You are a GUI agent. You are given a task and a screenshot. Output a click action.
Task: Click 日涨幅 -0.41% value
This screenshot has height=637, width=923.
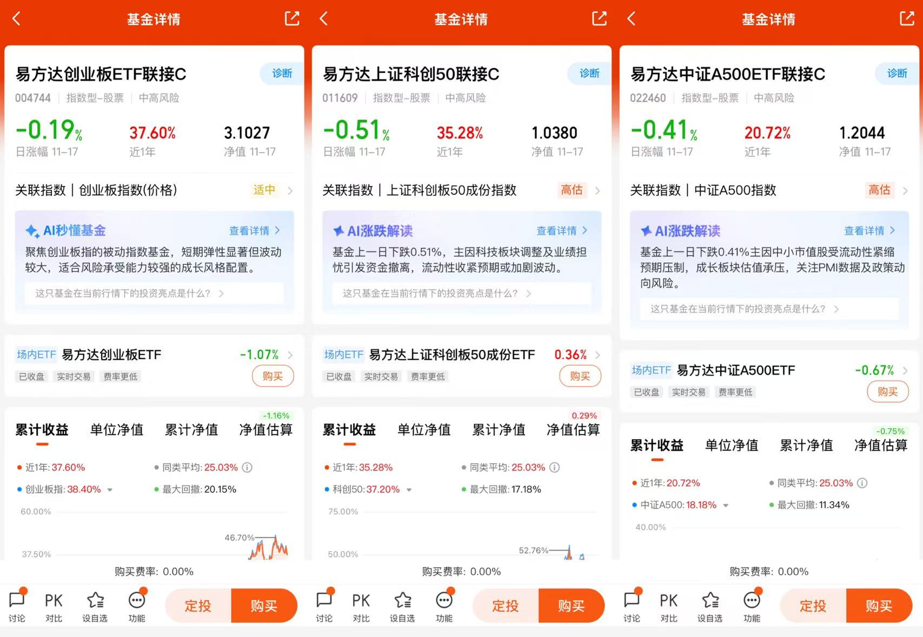click(664, 130)
